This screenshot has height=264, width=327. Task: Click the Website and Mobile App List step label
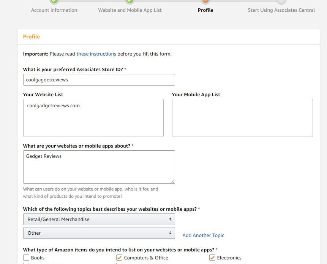[130, 10]
